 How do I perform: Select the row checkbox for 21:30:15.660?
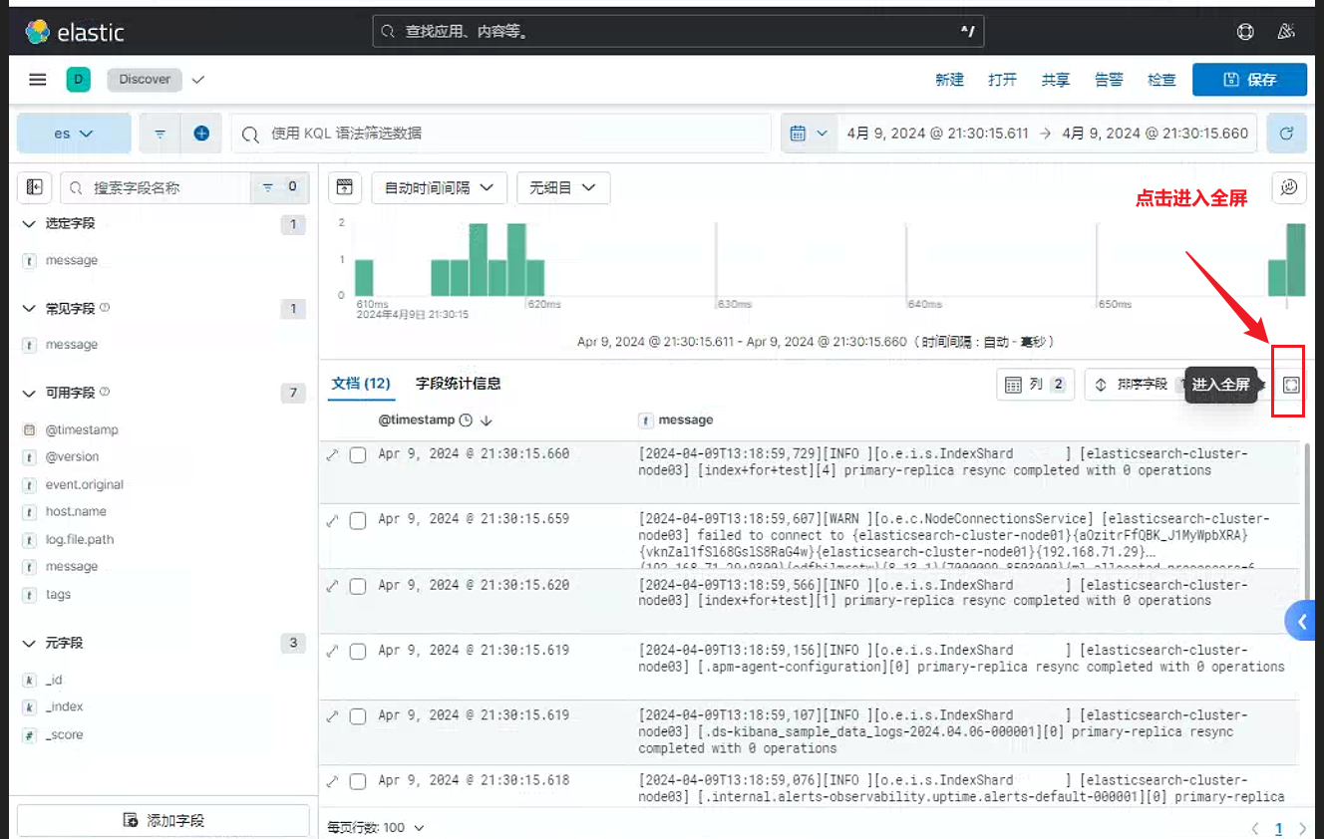point(358,455)
